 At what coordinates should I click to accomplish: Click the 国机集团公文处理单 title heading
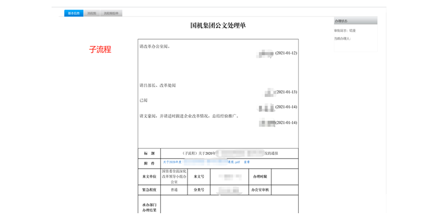218,26
